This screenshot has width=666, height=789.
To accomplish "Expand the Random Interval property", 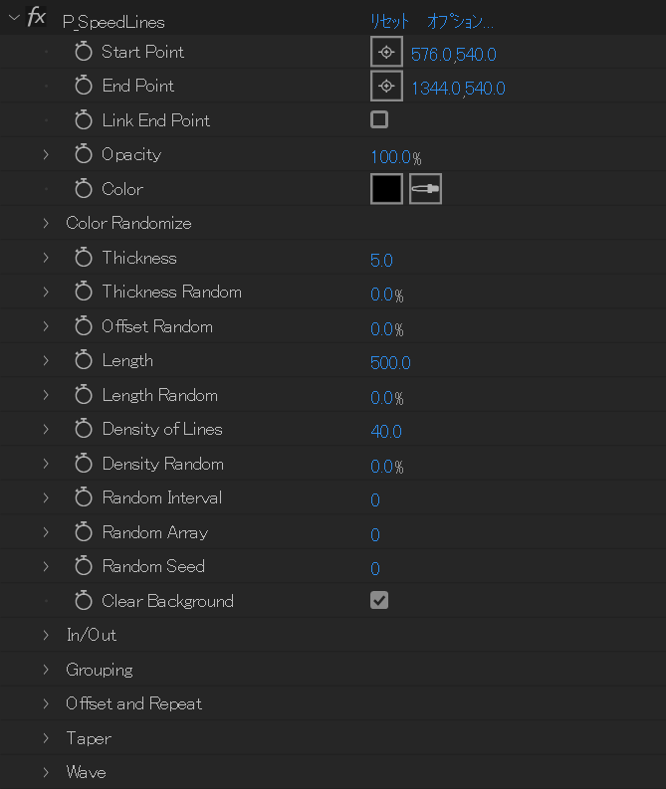I will pyautogui.click(x=46, y=497).
